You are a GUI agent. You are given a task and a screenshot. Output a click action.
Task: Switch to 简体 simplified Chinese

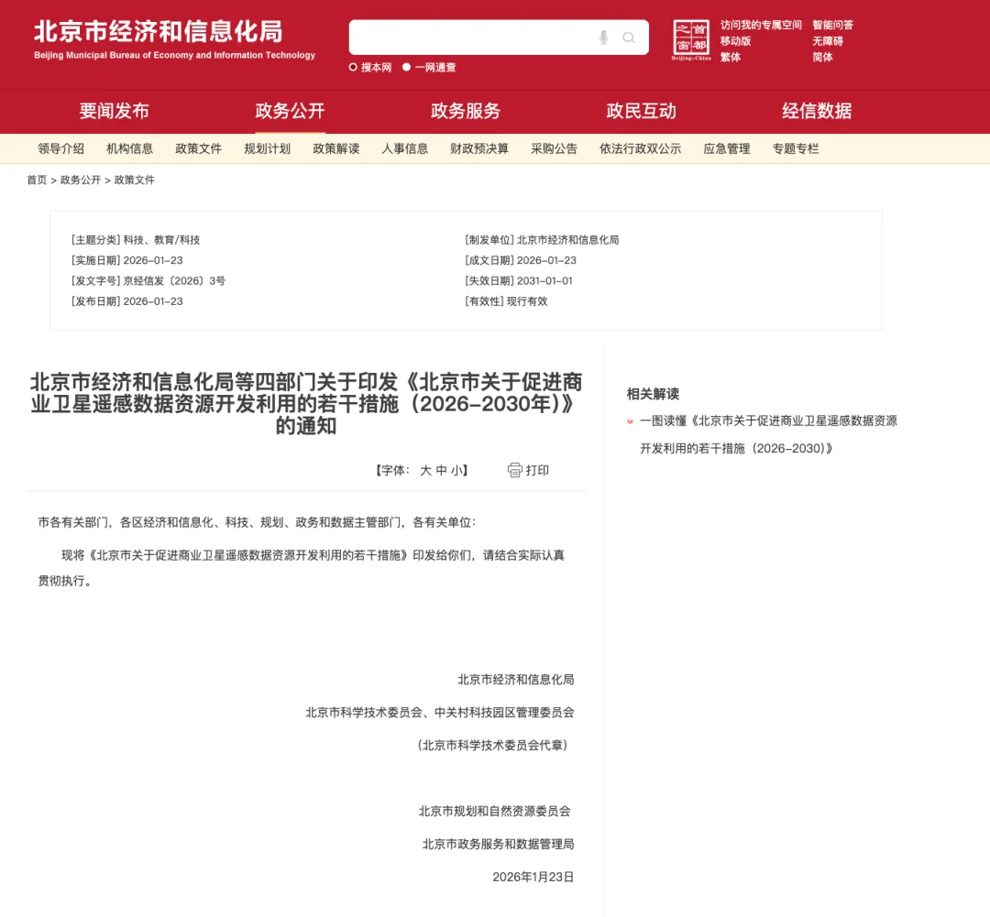(822, 58)
